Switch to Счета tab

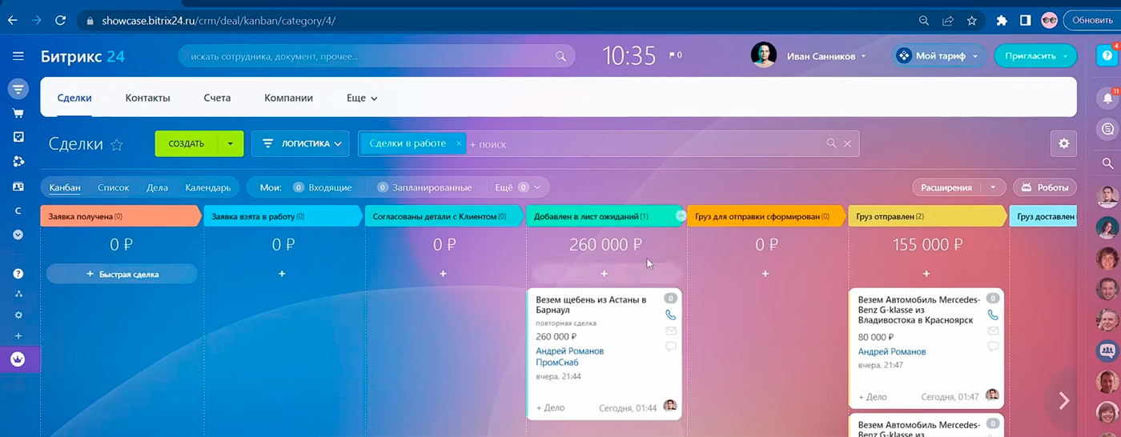217,98
